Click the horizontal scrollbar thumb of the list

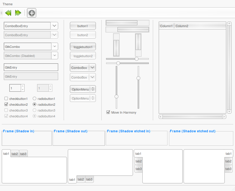click(x=192, y=117)
